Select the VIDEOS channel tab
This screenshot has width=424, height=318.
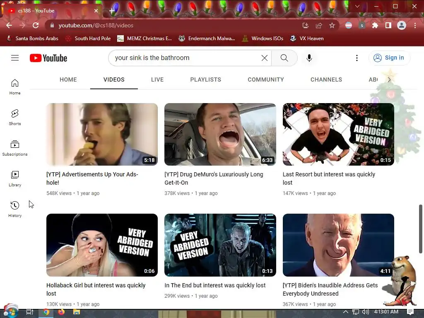click(114, 79)
